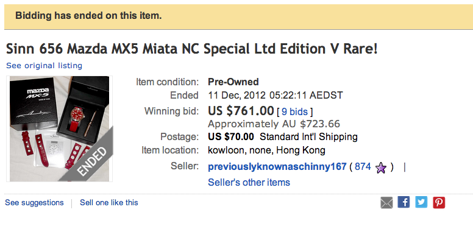Click Sell one like this link
The width and height of the screenshot is (473, 243).
pyautogui.click(x=109, y=203)
